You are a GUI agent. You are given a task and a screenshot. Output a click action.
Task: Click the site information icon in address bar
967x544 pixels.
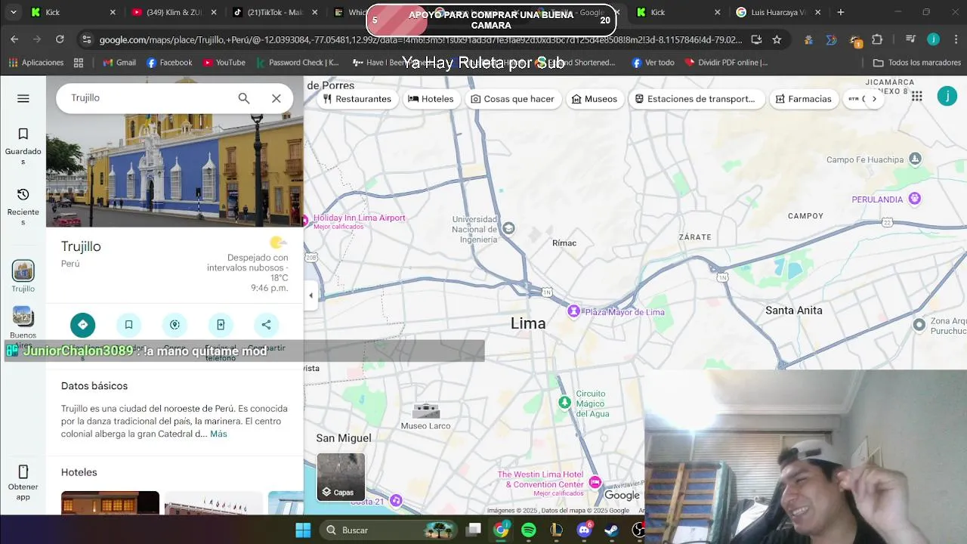pyautogui.click(x=87, y=39)
